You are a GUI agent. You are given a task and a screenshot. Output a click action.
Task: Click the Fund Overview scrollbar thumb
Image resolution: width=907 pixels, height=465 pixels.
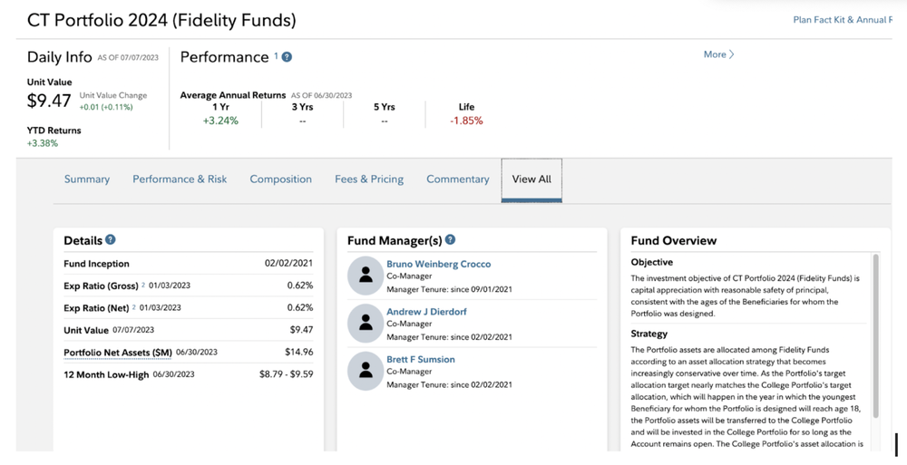pos(876,335)
